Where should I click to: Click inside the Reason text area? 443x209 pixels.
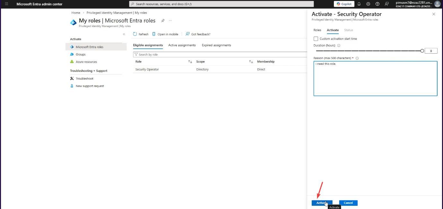375,78
